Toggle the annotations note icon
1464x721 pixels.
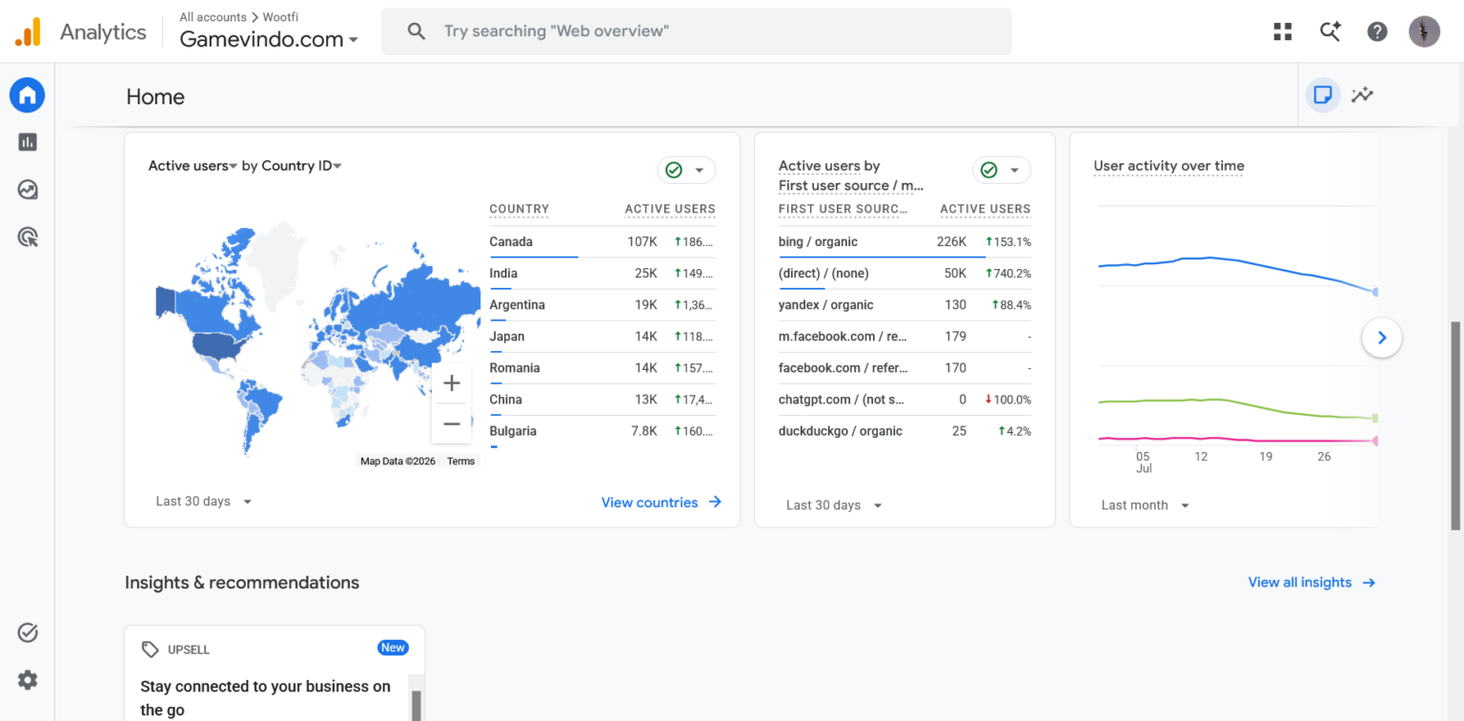[x=1322, y=94]
